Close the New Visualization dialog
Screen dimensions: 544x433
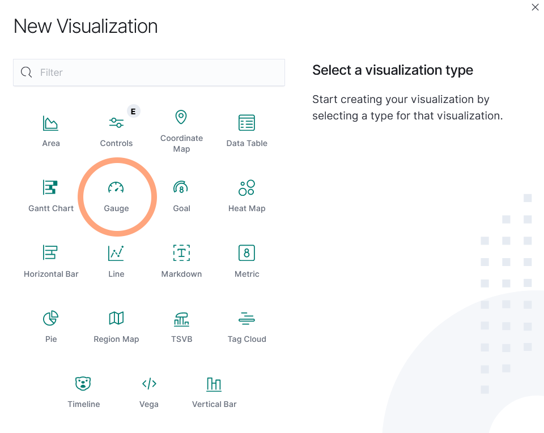click(x=535, y=7)
